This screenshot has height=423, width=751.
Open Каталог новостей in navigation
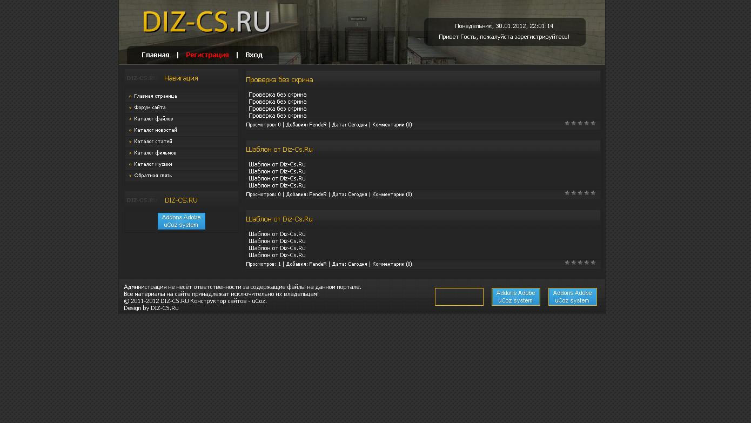pos(156,130)
